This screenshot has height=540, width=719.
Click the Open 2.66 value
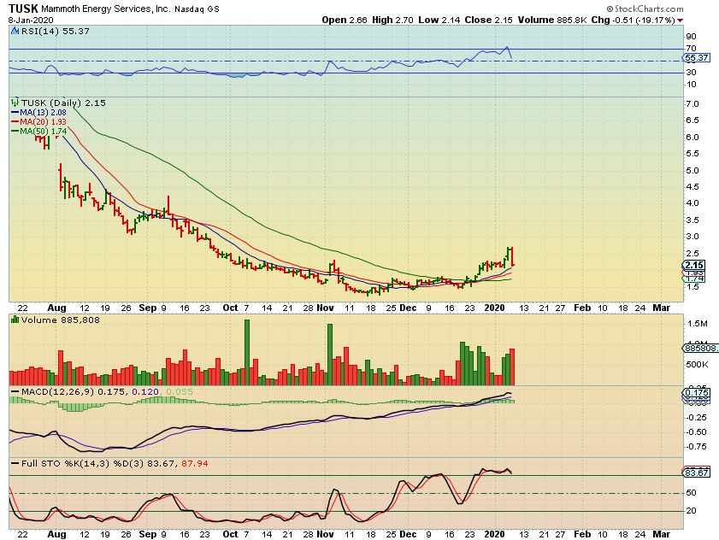345,21
